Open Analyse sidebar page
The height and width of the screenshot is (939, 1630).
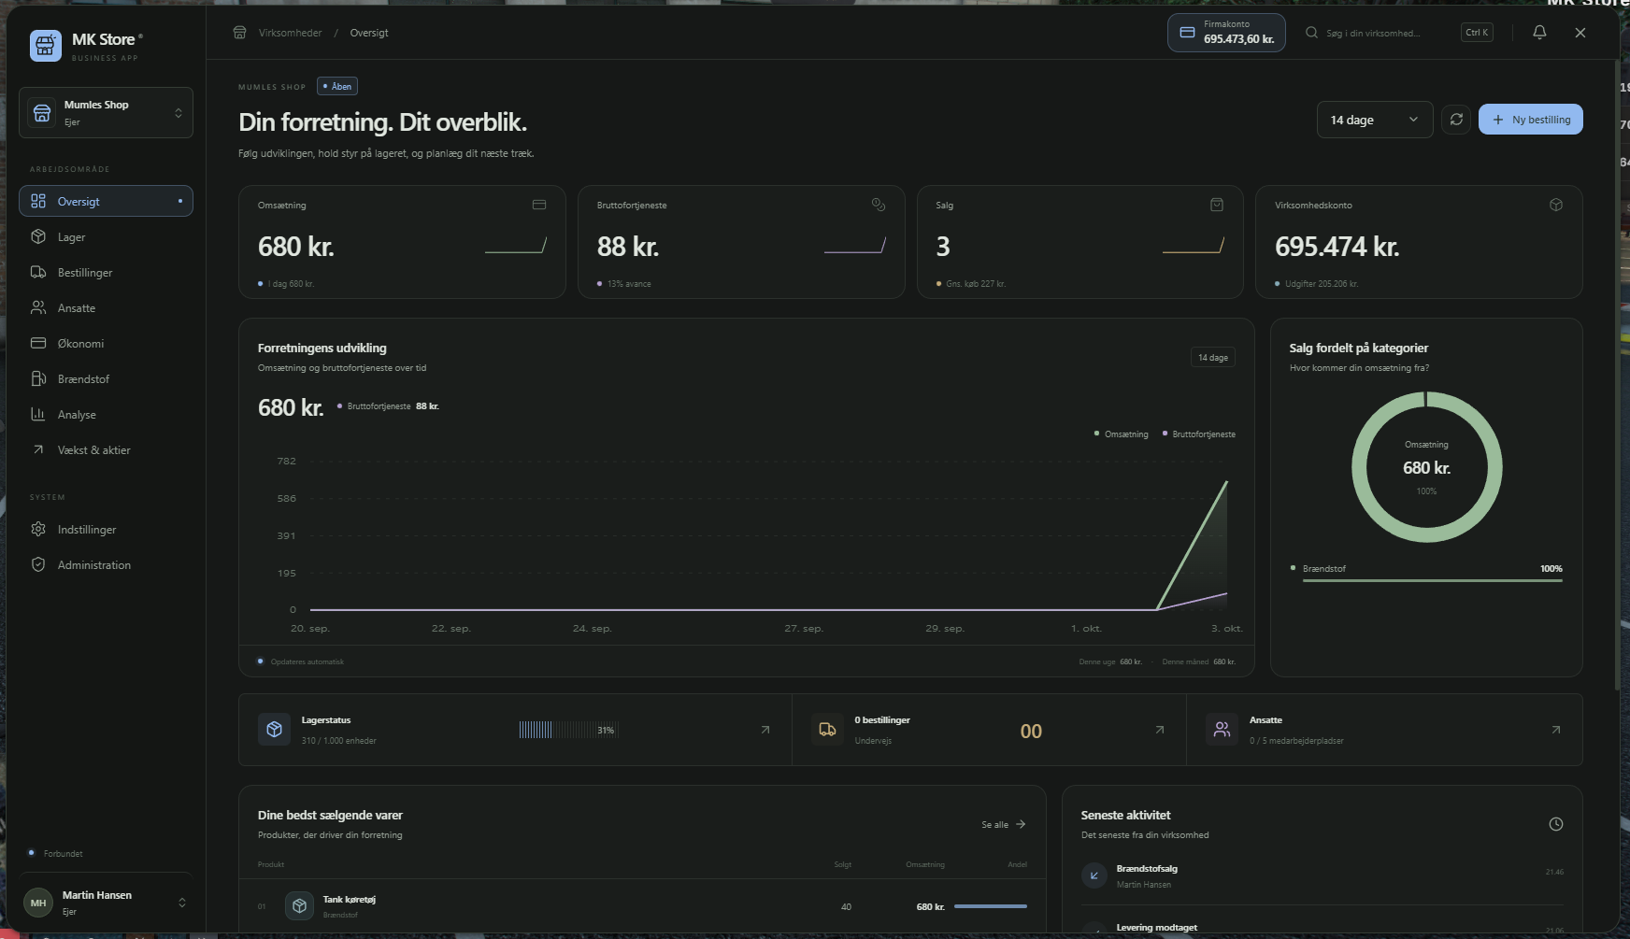click(x=106, y=415)
